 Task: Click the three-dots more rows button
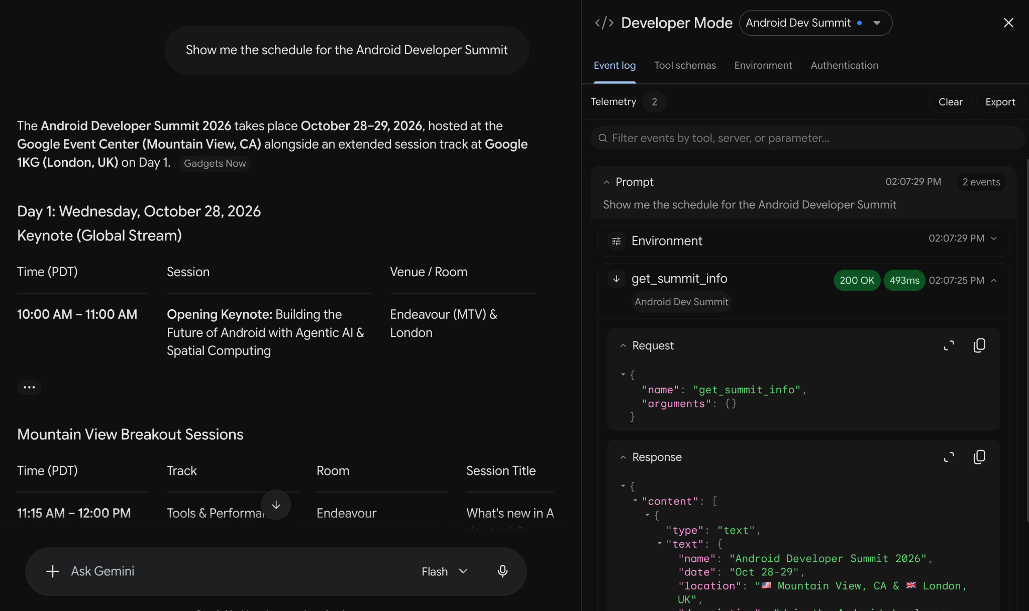point(29,387)
